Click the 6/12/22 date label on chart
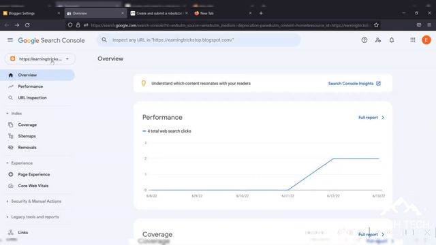Screen dimensions: 436x245 (x=333, y=196)
